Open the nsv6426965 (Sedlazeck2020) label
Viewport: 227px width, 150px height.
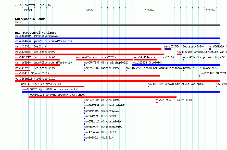(41, 84)
